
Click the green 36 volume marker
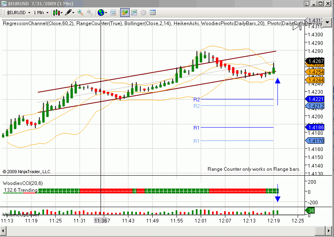310,211
